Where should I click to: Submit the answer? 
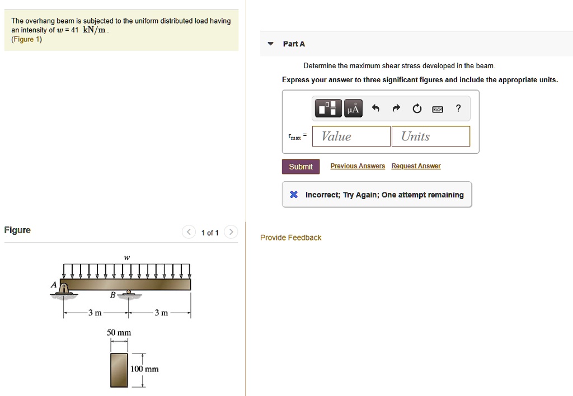[x=300, y=166]
